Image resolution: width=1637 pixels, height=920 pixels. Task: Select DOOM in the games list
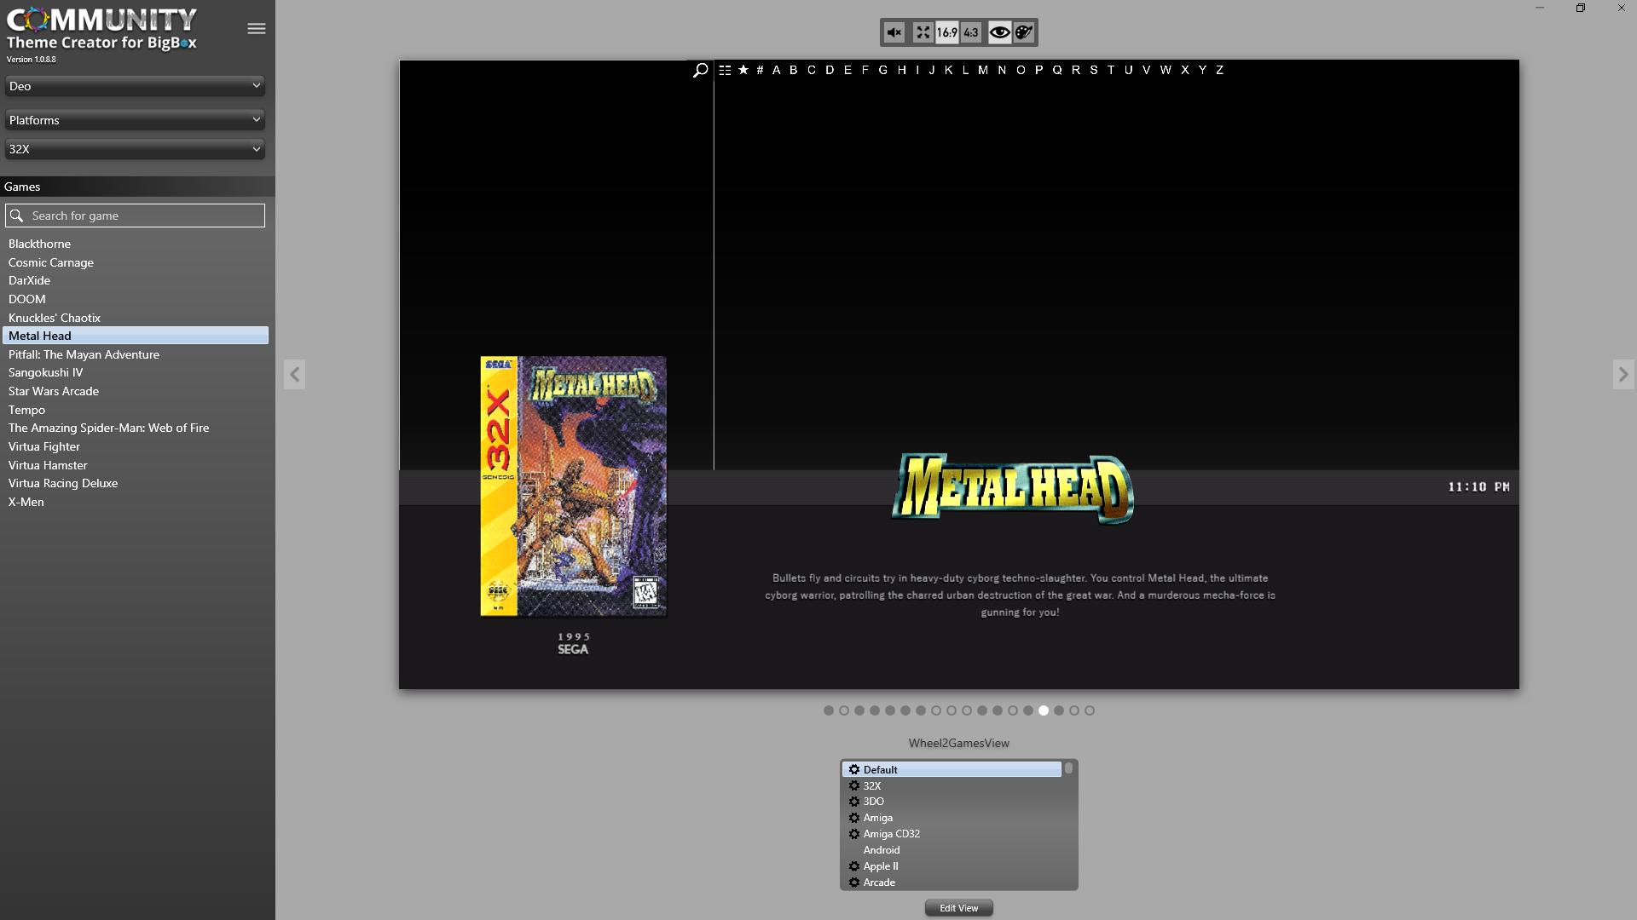(135, 299)
